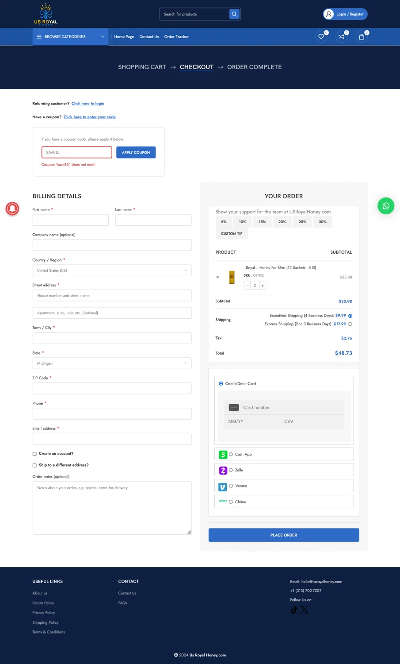Focus the First name field
Viewport: 400px width, 664px height.
(x=70, y=220)
